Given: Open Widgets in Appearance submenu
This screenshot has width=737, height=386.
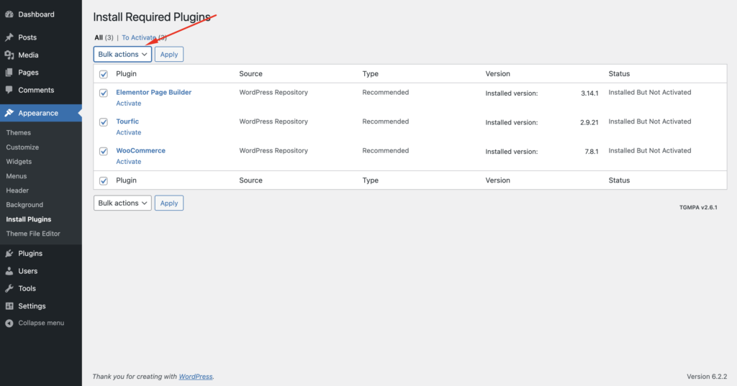Looking at the screenshot, I should (19, 162).
